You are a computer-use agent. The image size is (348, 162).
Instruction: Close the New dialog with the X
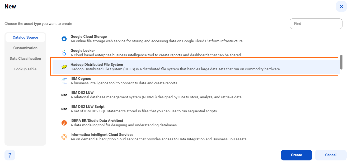[341, 6]
